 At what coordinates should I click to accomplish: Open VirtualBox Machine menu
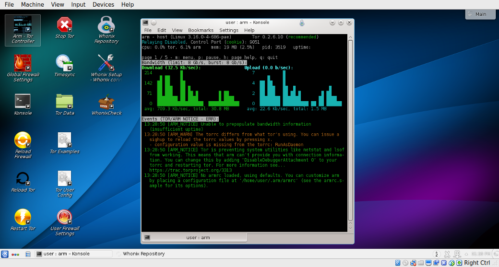33,4
